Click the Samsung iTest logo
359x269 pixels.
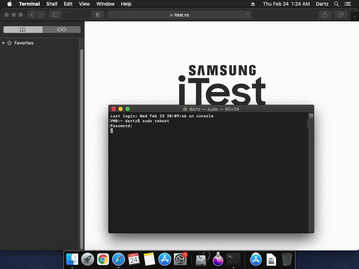pyautogui.click(x=222, y=85)
